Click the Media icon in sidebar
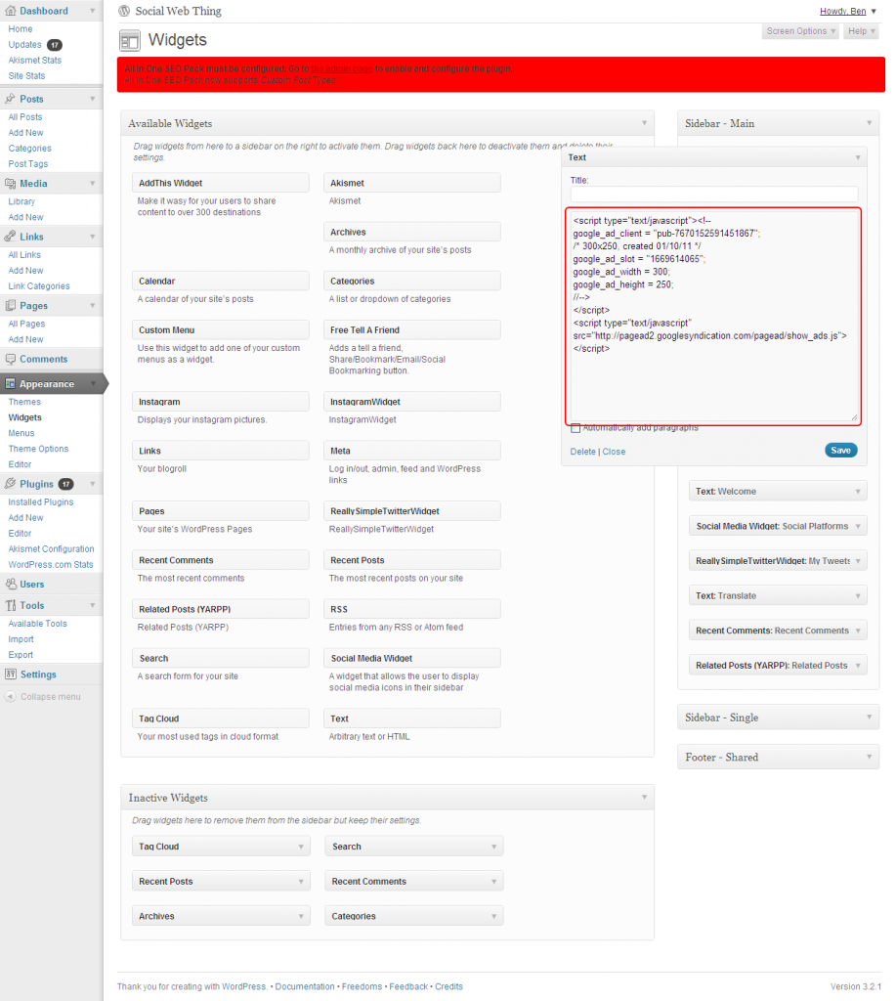 click(10, 184)
